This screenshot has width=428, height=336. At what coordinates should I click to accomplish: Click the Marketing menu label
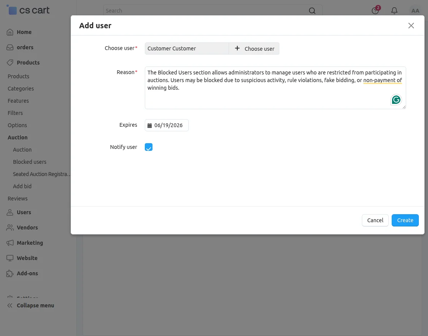point(30,243)
